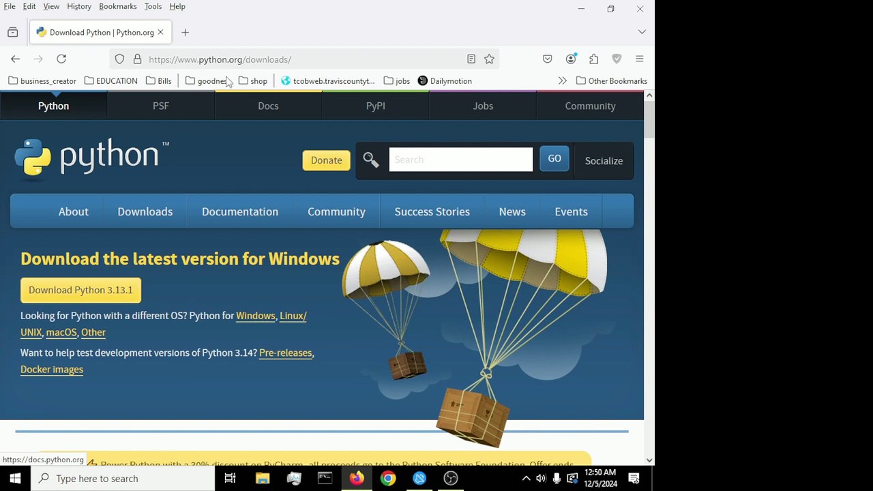Click the Python logo
873x491 pixels.
point(91,158)
